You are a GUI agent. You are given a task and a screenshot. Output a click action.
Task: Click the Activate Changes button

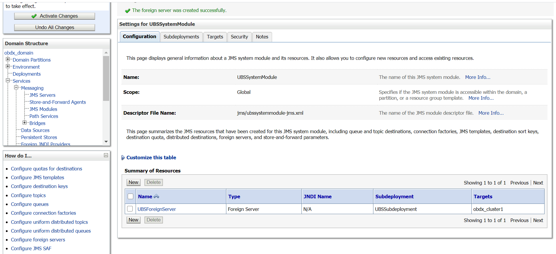tap(55, 16)
